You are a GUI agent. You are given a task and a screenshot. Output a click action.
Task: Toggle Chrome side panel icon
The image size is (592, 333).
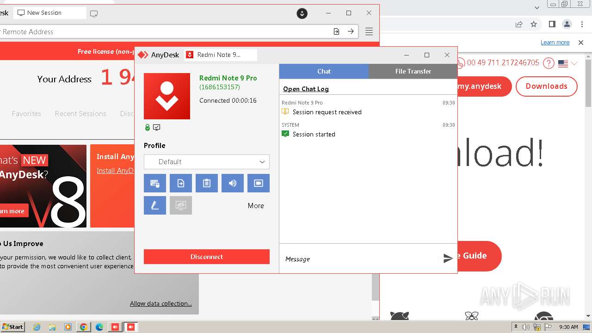(552, 24)
